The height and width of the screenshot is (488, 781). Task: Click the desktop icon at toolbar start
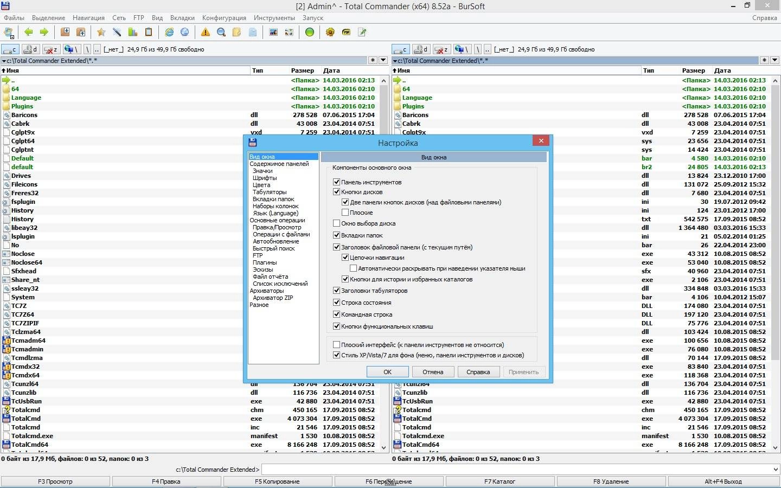click(9, 32)
